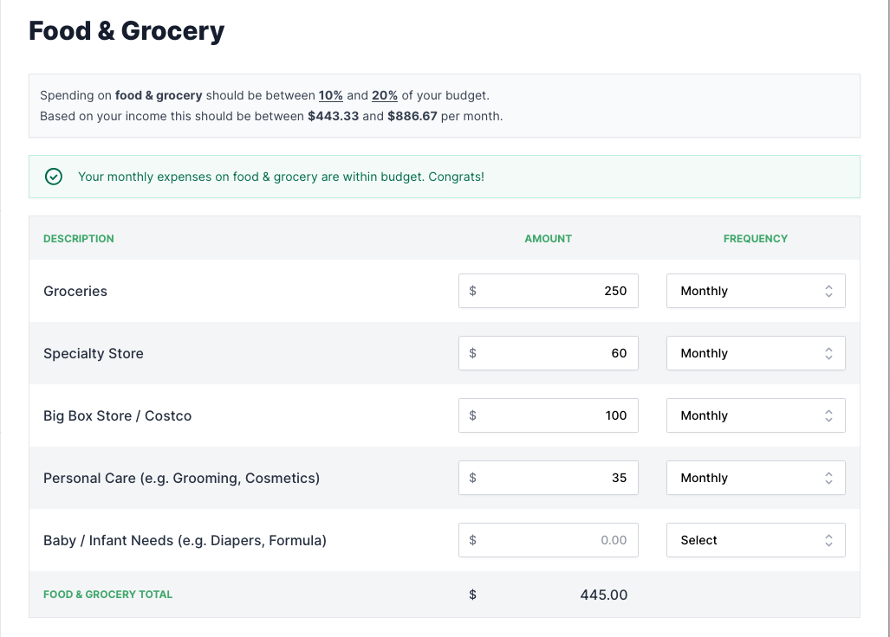Click the chevron icon on Groceries frequency selector
The width and height of the screenshot is (890, 637).
(829, 291)
